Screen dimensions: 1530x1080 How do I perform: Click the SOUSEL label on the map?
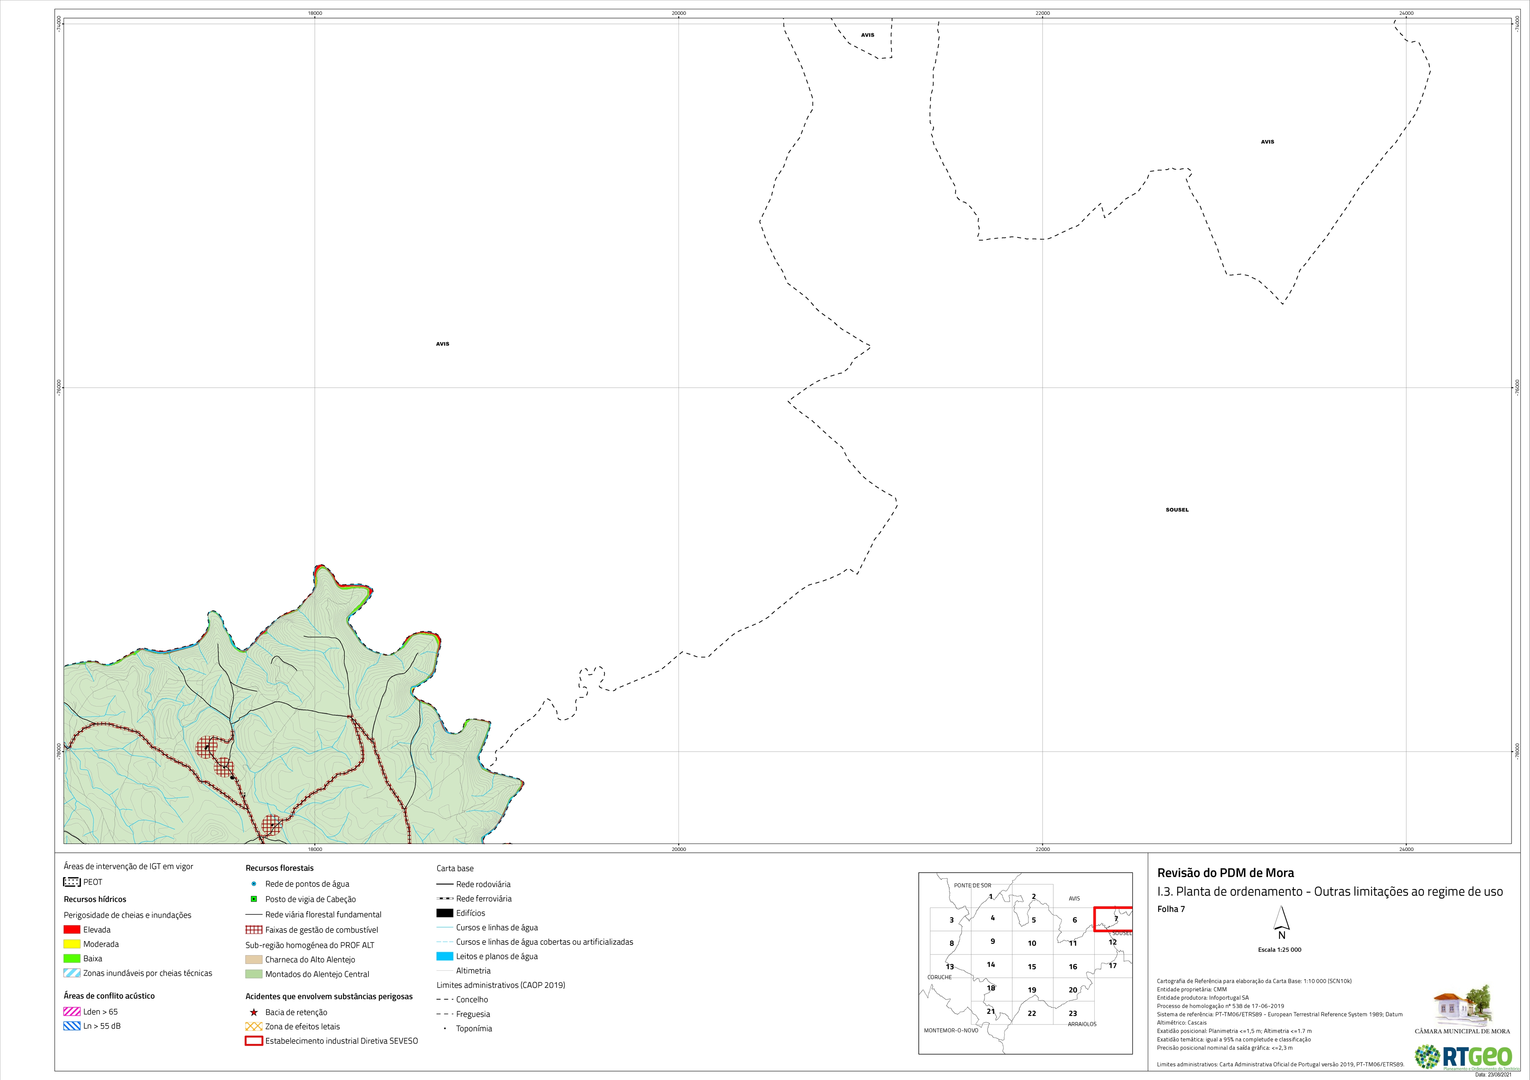point(1177,510)
